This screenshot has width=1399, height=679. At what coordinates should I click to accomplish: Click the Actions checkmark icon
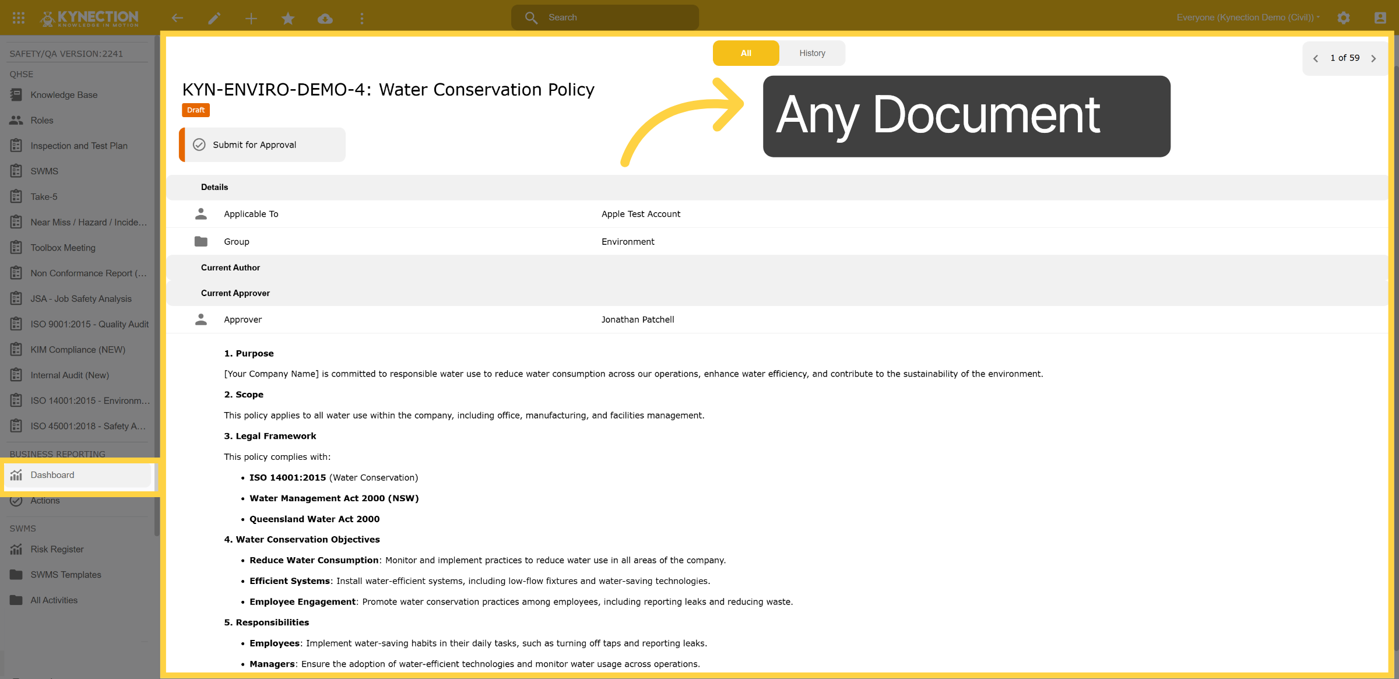pos(16,500)
